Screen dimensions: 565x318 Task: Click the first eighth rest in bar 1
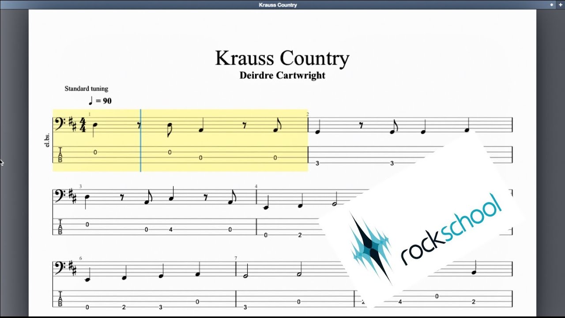pos(139,126)
